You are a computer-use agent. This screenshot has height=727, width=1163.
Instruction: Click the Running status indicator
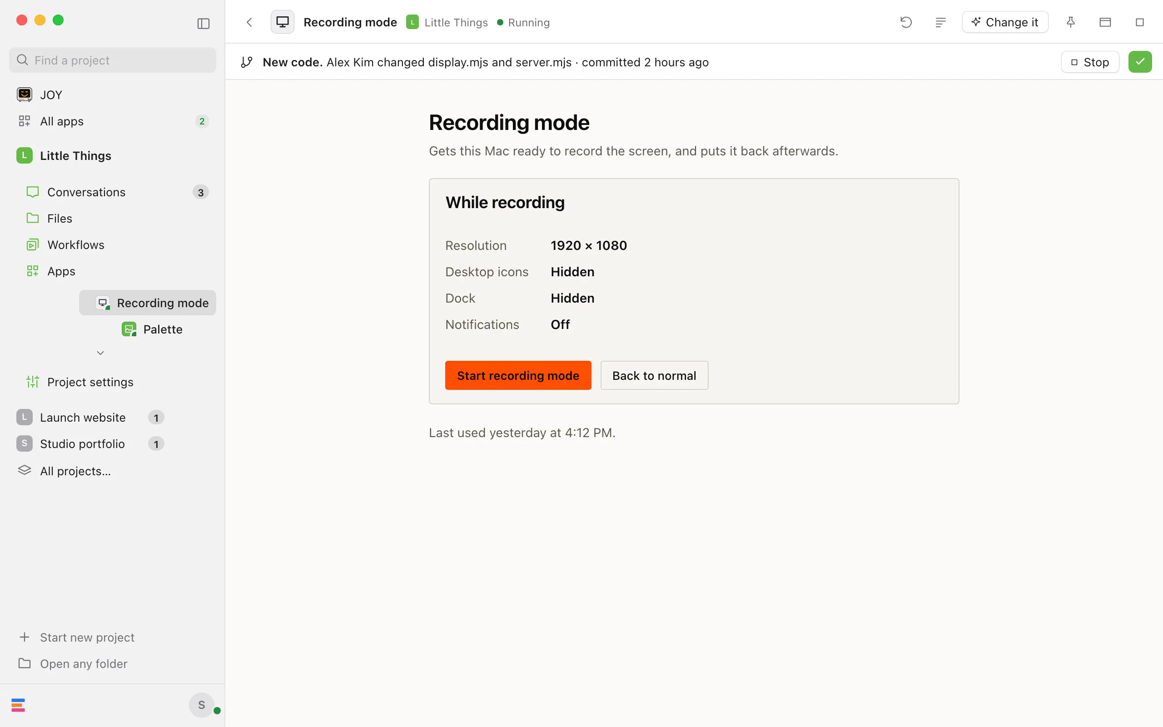click(x=523, y=22)
